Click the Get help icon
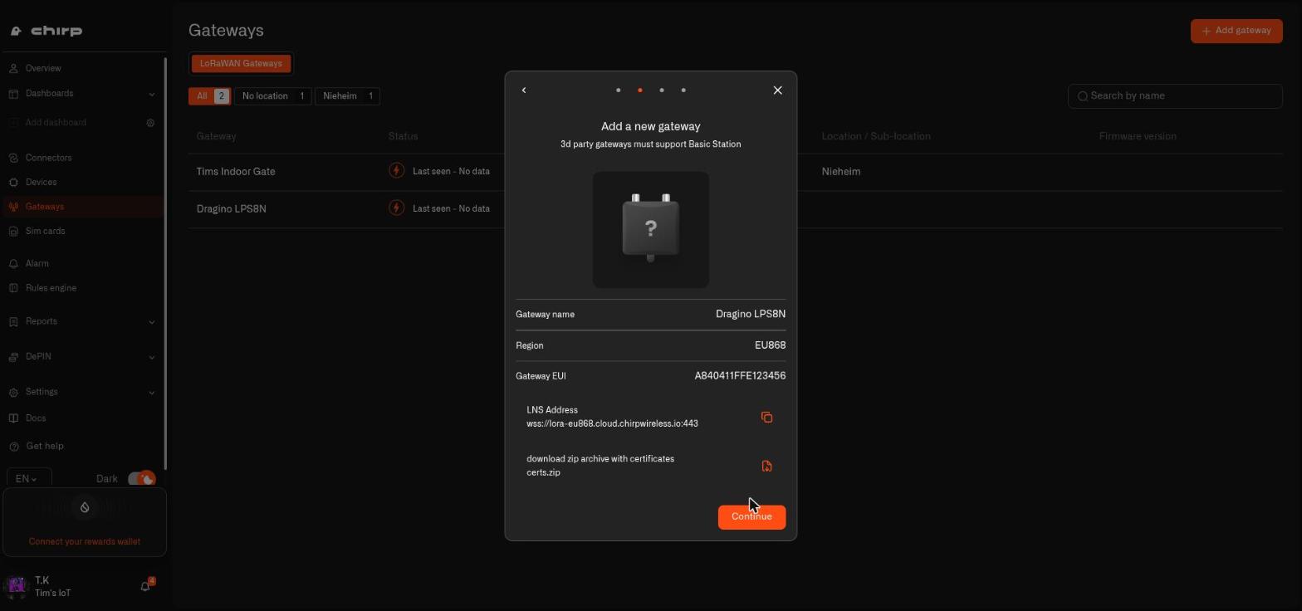1302x611 pixels. (13, 446)
